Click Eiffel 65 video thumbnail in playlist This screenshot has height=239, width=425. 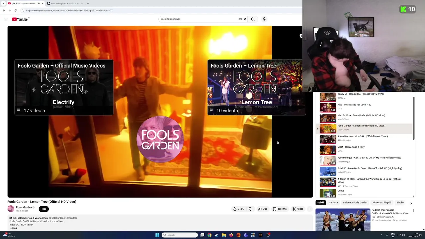point(328,171)
